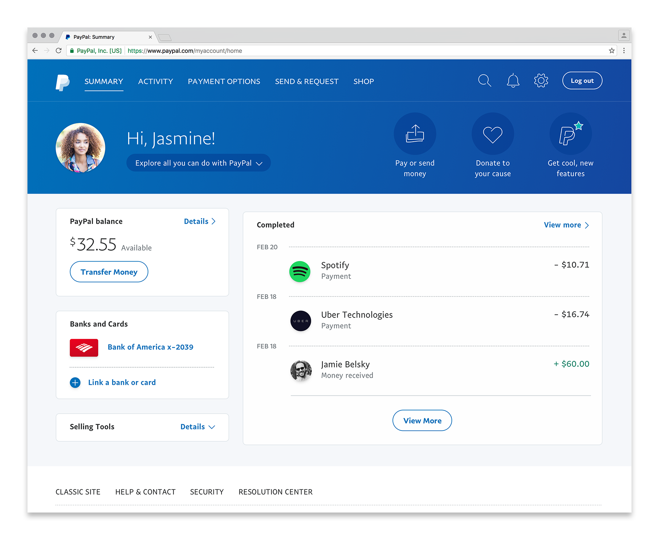Click the plus icon beside Link a bank
659x540 pixels.
75,383
